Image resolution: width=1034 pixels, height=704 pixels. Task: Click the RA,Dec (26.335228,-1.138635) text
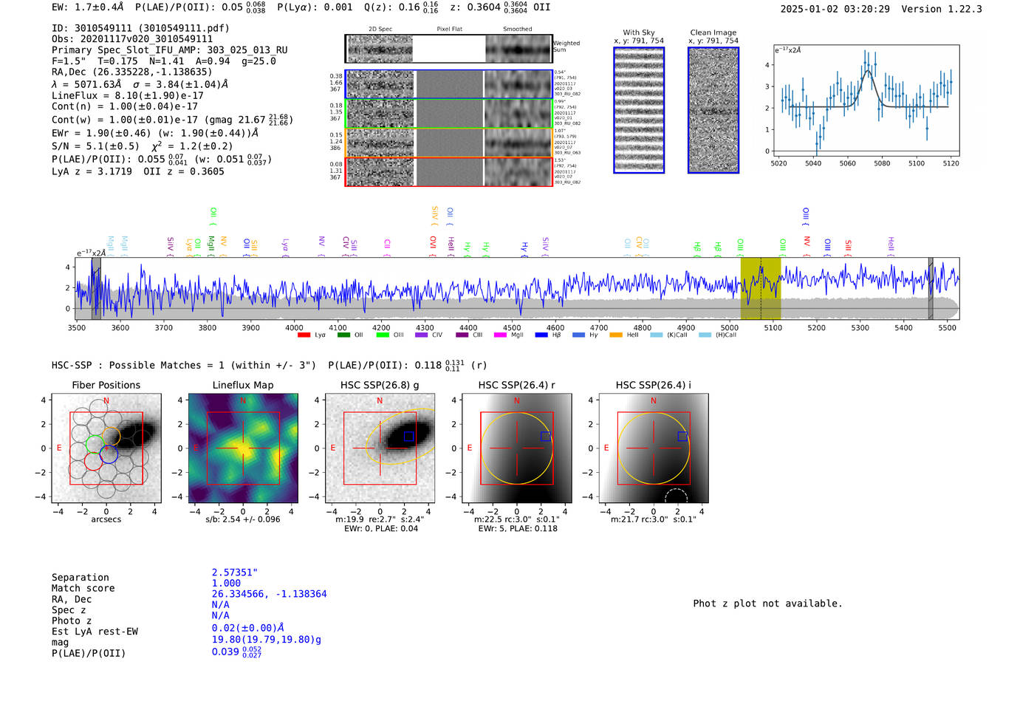pyautogui.click(x=131, y=72)
